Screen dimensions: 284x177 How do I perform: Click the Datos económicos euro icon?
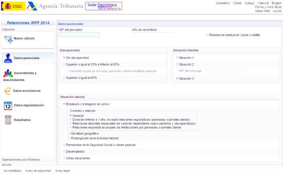pos(7,91)
